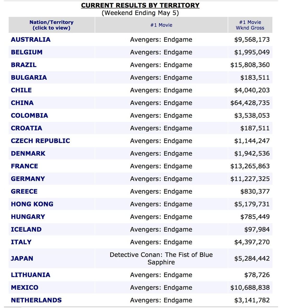Open the CZECH REPUBLIC link
Viewport: 282px width, 308px height.
40,141
